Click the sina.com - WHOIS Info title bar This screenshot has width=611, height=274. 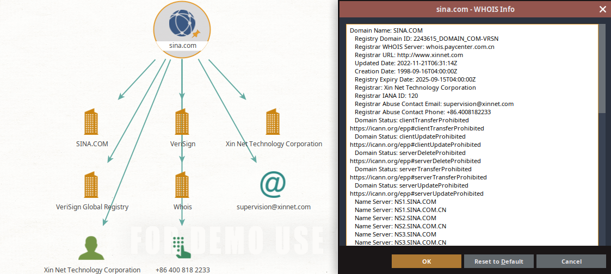click(x=475, y=9)
